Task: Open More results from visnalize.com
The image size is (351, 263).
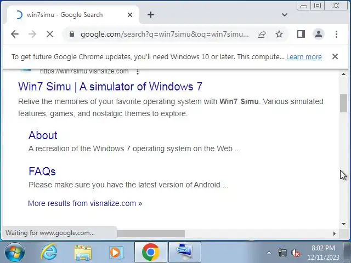Action: point(85,203)
